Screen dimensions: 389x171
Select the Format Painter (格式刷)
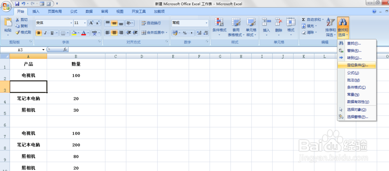point(23,33)
